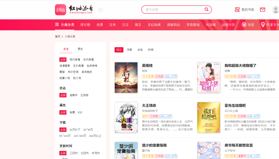The height and width of the screenshot is (159, 279).
Task: Click the 充值 yen coin icon
Action: coord(244,25)
